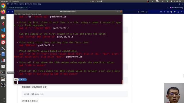Open Firefox History menu
The image size is (184, 103).
click(x=21, y=4)
